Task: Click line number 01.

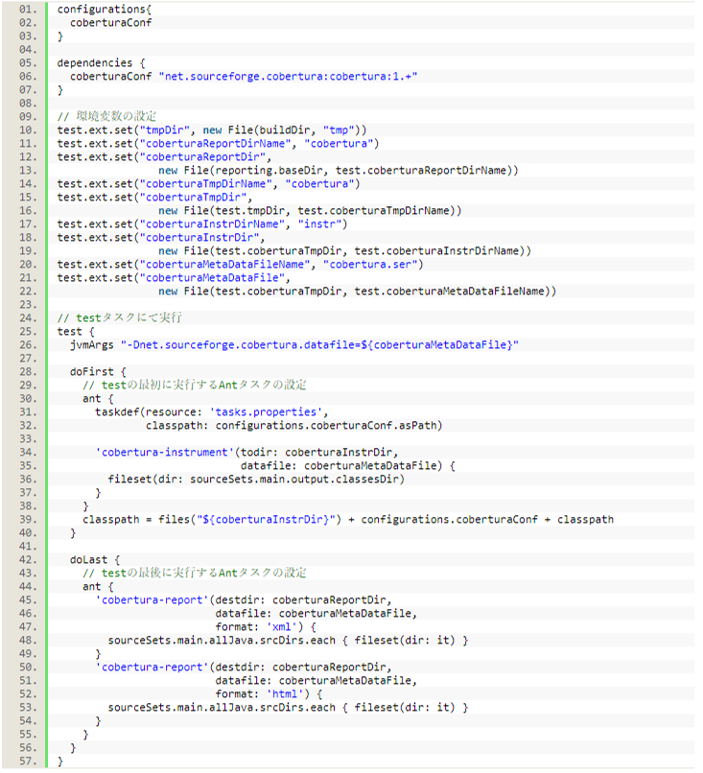Action: [x=28, y=10]
